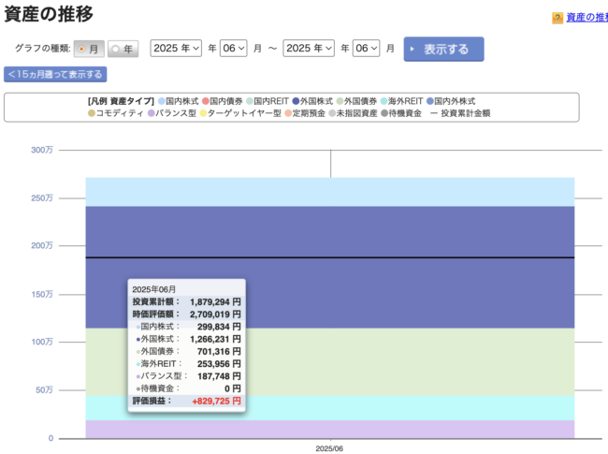
Task: Click the 2025/06 x-axis label
Action: tap(329, 448)
